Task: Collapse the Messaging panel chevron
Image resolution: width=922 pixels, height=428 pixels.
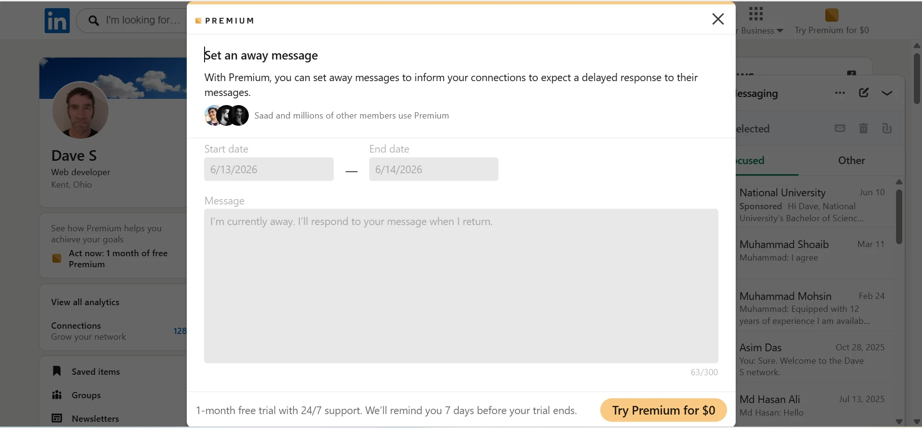Action: (887, 93)
